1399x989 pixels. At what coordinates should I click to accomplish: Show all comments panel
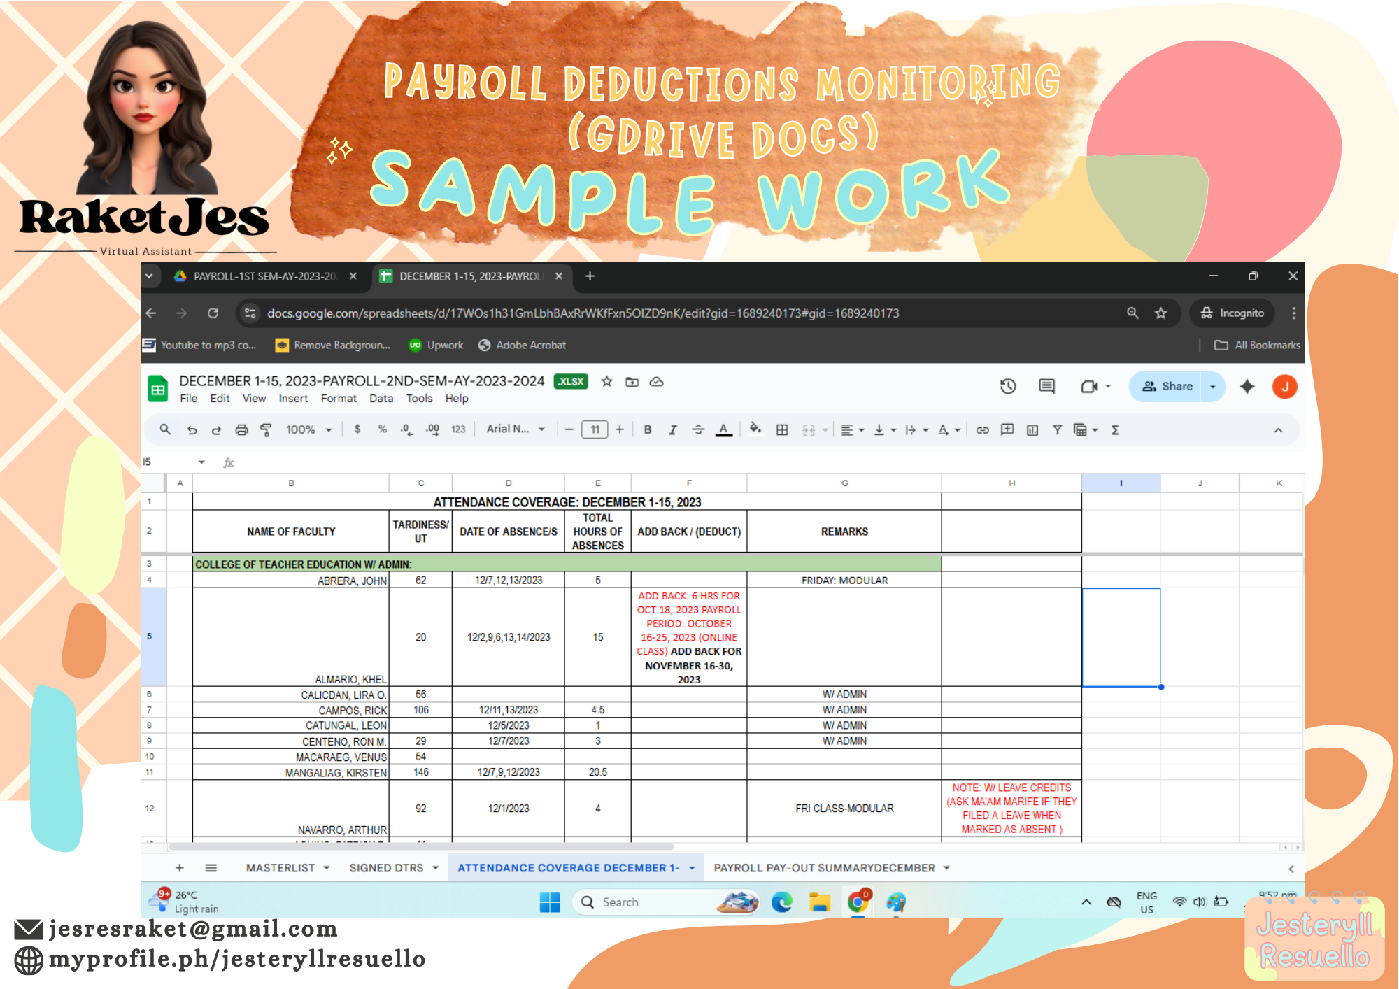coord(1046,386)
